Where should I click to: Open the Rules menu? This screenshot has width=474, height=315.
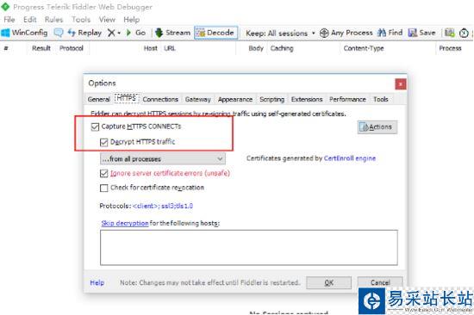coord(53,20)
